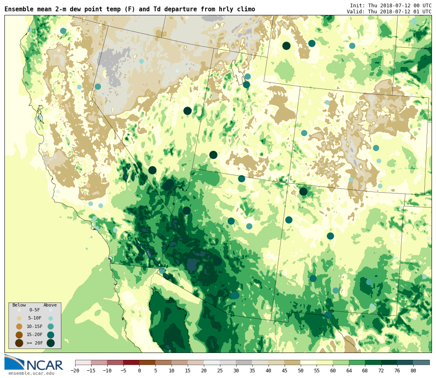Viewport: 436px width, 378px height.
Task: Click the Above >= 20F darkest green legend circle
Action: pyautogui.click(x=50, y=343)
